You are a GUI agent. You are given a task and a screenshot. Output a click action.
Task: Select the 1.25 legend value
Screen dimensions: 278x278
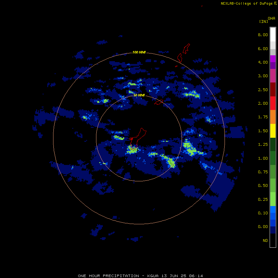click(263, 145)
